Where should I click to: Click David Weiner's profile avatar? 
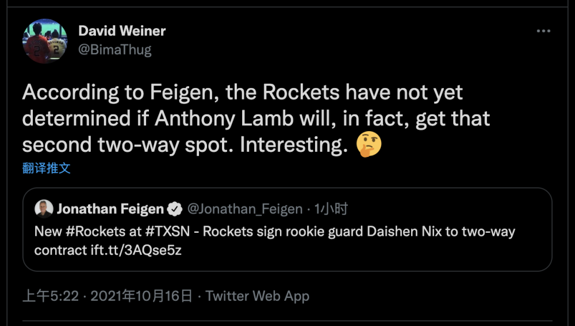click(x=45, y=41)
